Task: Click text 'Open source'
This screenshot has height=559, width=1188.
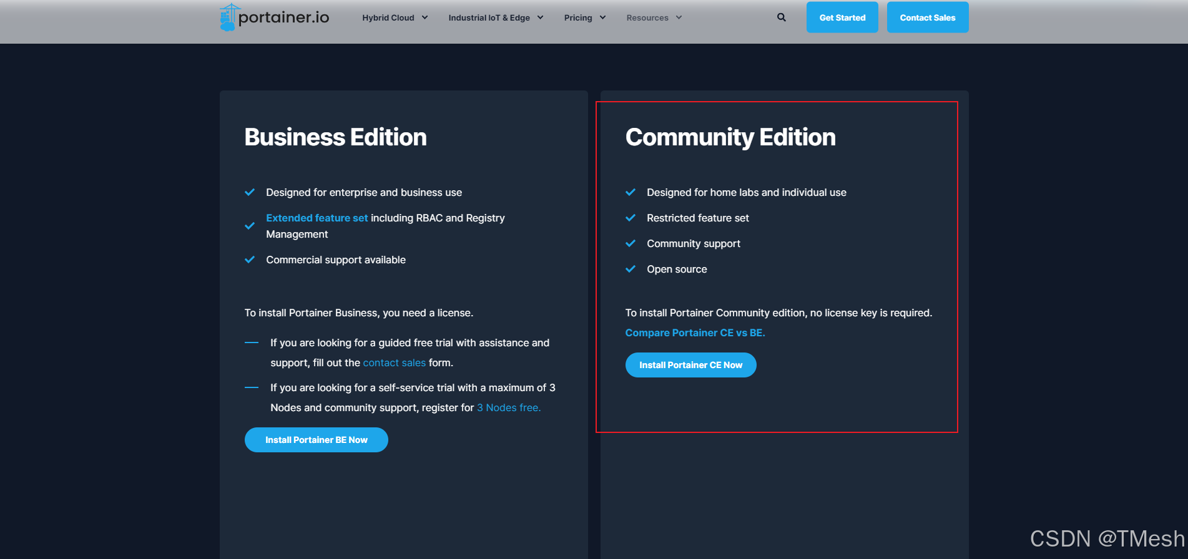Action: 677,269
